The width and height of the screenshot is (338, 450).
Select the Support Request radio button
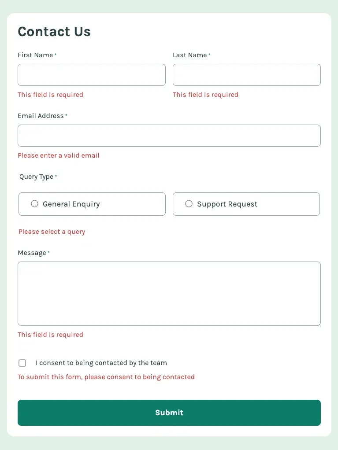(189, 203)
